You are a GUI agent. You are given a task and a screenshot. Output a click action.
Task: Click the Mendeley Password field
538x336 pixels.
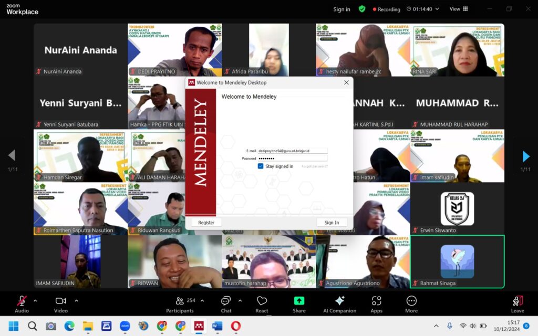[293, 159]
